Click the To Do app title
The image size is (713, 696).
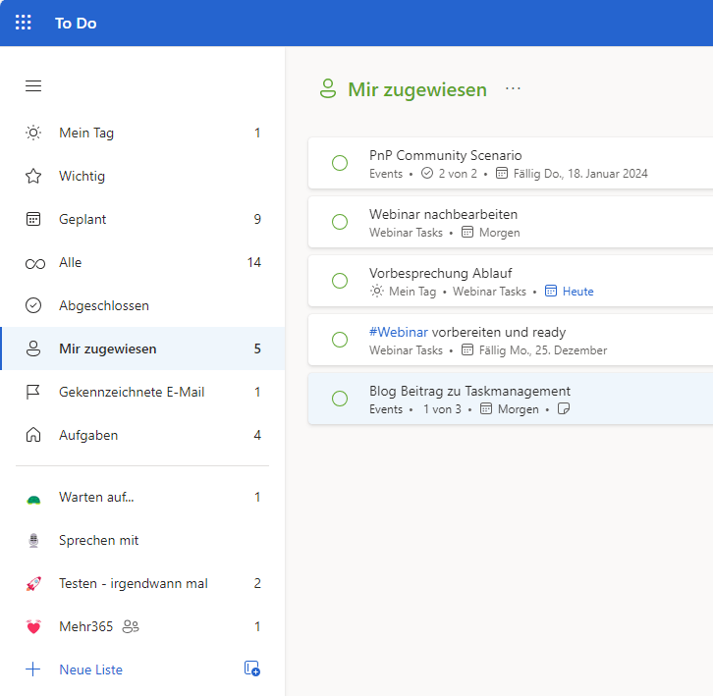(x=76, y=24)
